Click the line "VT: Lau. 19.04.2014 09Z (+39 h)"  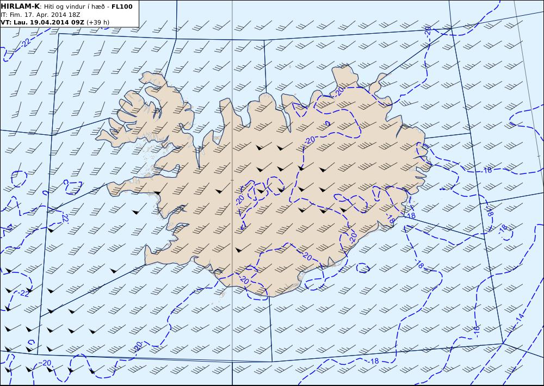[55, 22]
